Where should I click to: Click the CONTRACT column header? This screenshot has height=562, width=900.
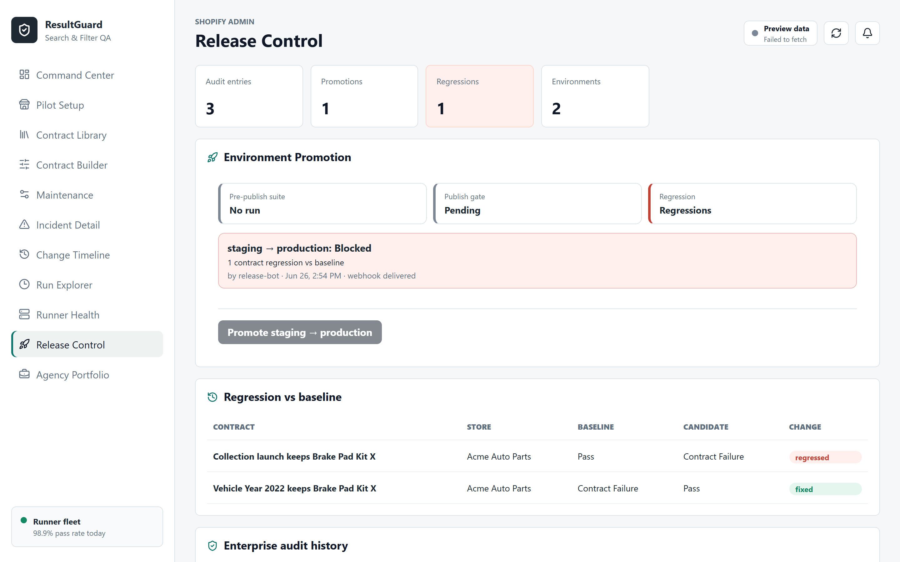pyautogui.click(x=234, y=427)
